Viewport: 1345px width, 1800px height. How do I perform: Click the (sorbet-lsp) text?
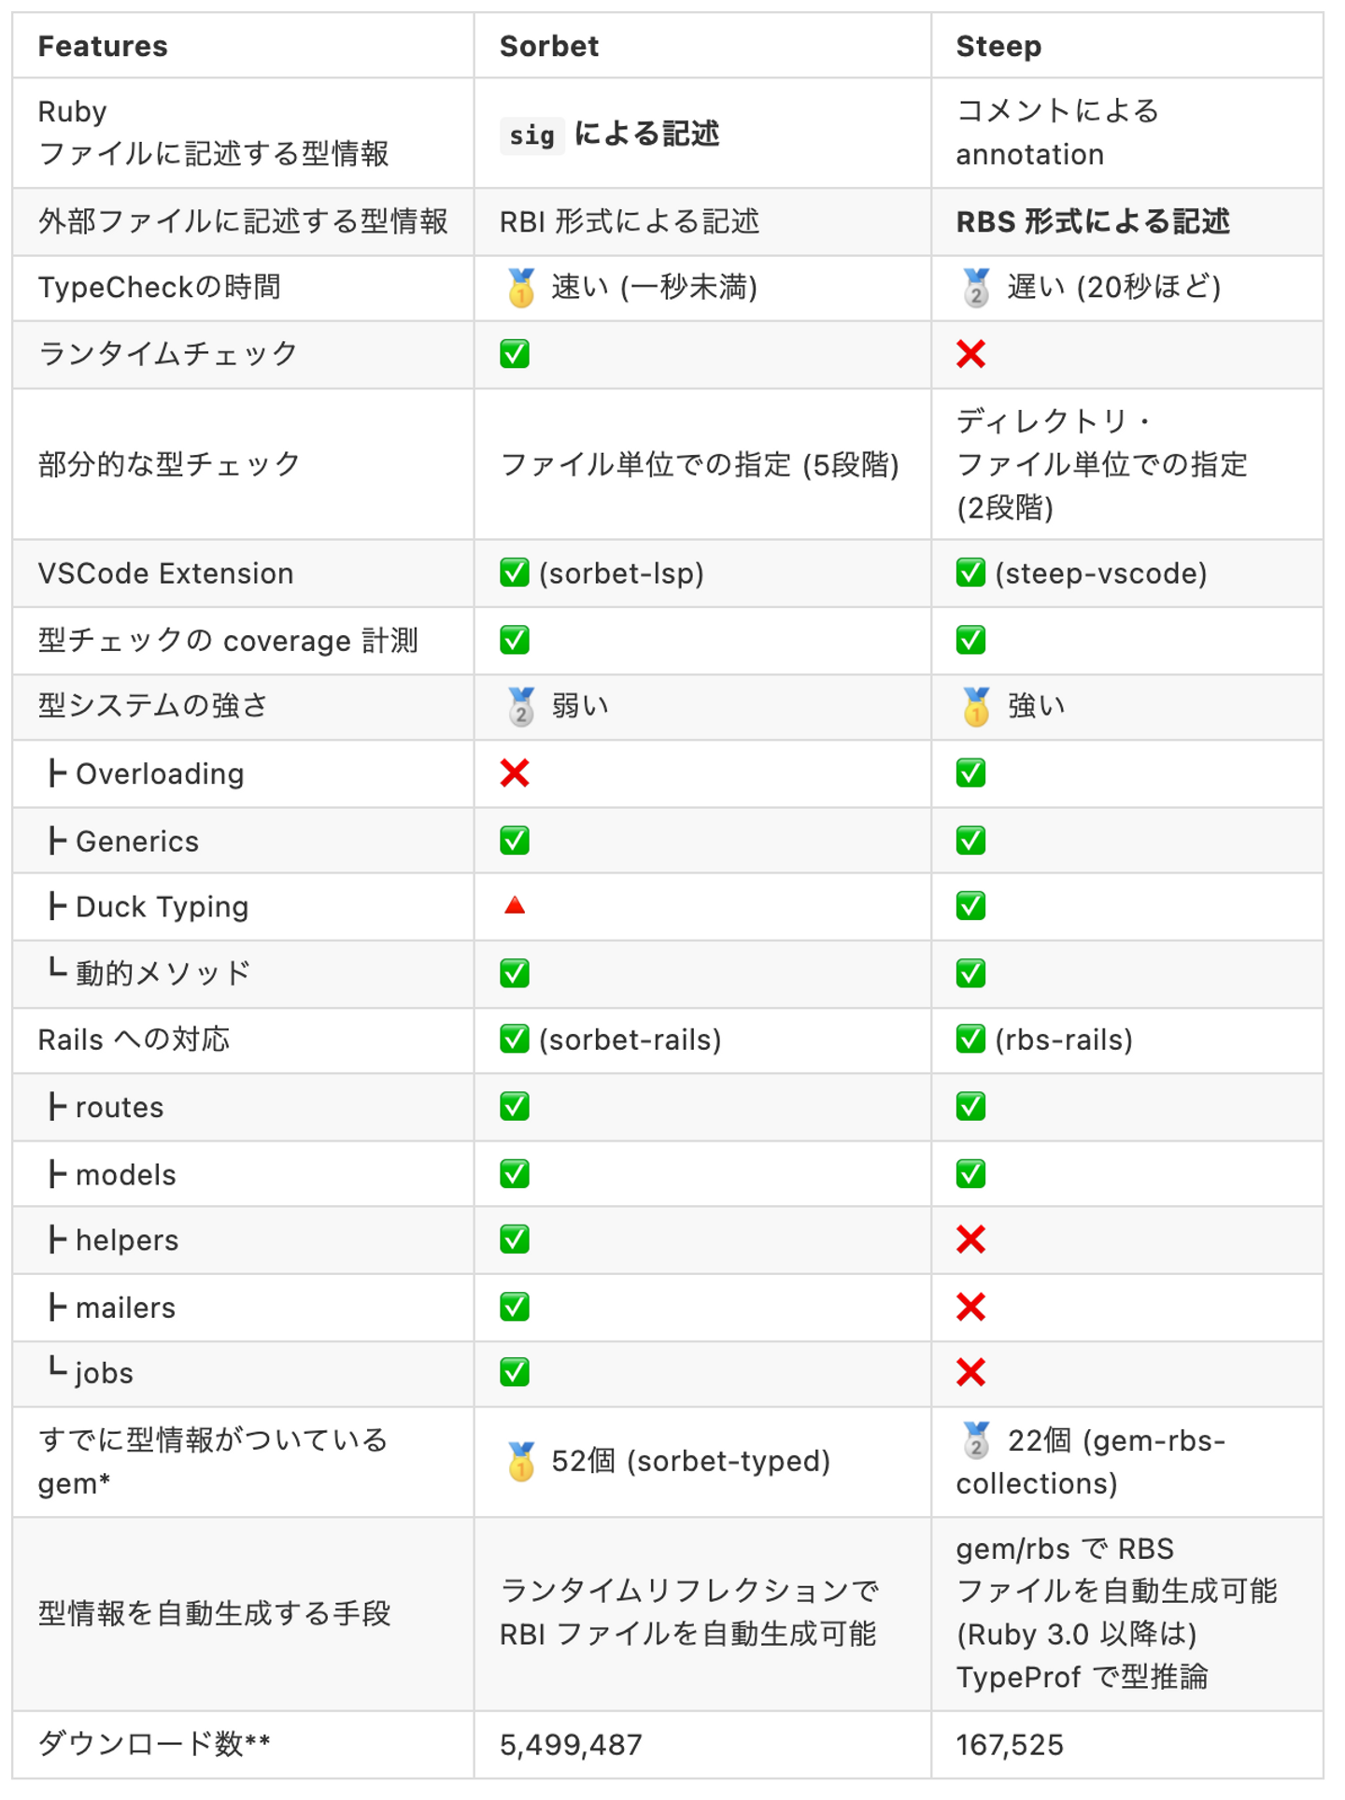pos(621,574)
